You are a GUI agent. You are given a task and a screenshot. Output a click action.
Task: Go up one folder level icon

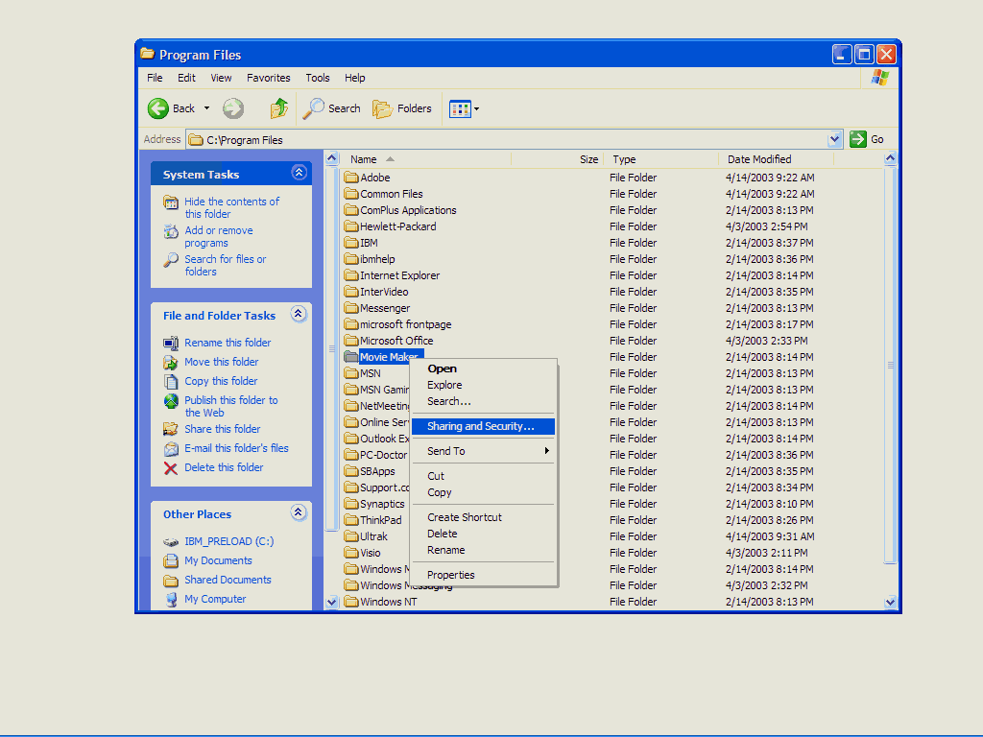click(279, 108)
